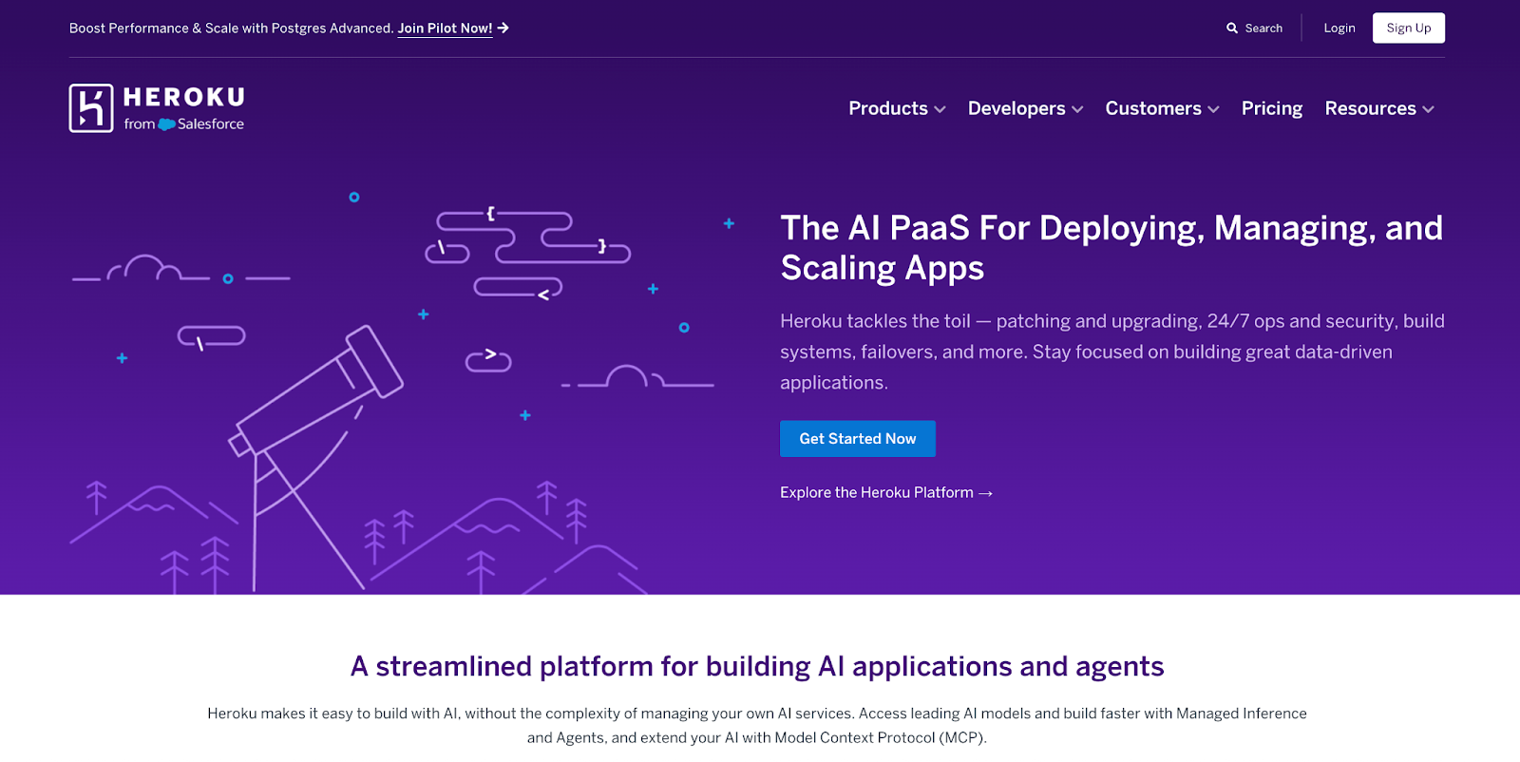Click arrow icon after Join Pilot Now
1520x762 pixels.
pyautogui.click(x=503, y=29)
